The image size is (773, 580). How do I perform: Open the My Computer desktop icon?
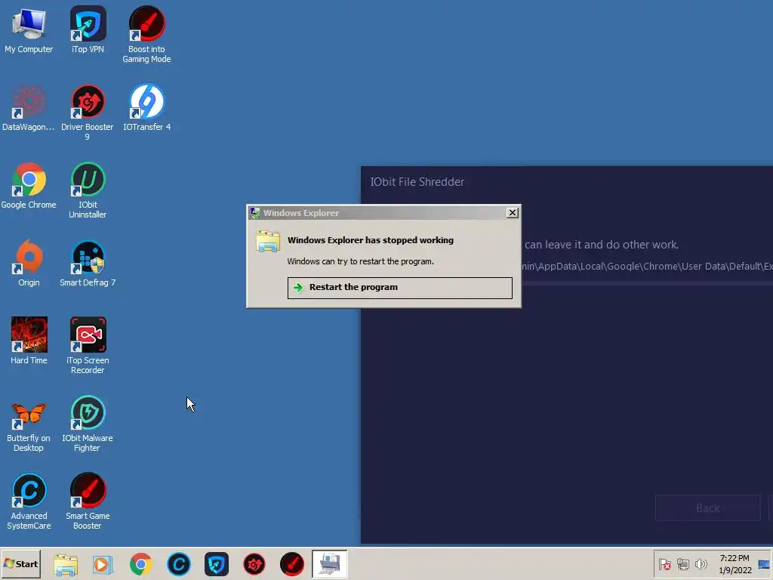(x=29, y=29)
